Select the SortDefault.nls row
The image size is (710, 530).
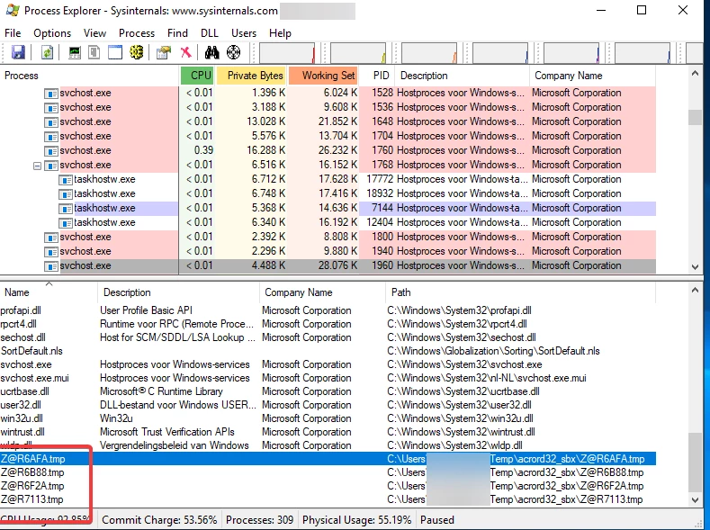(x=328, y=351)
